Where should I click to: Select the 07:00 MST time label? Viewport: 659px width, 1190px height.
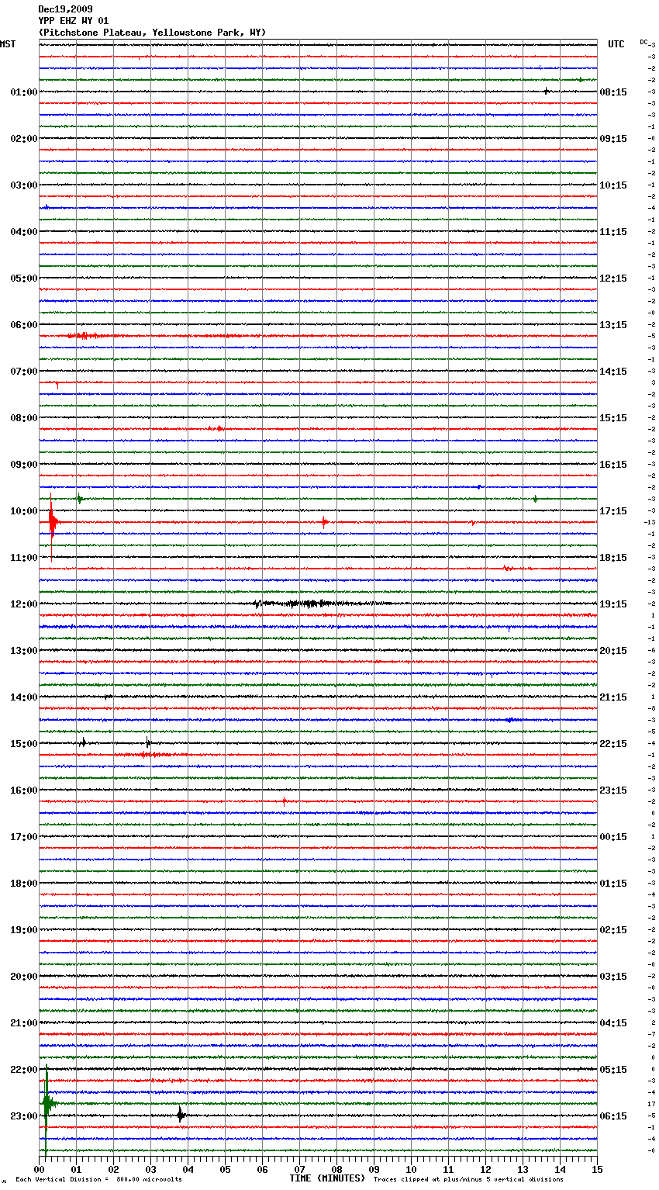[x=24, y=372]
